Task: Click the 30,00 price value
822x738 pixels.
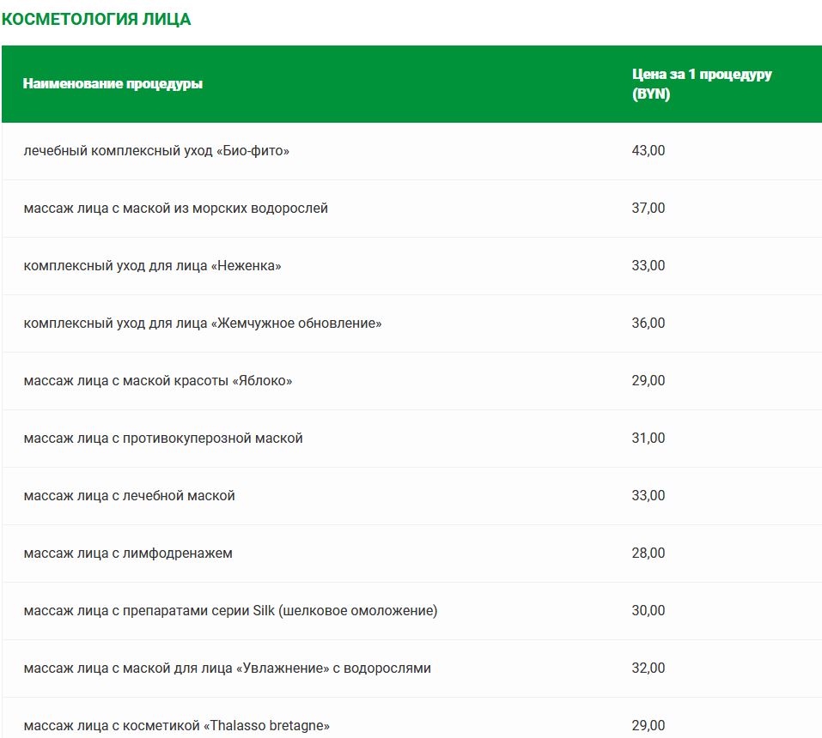Action: pos(648,611)
